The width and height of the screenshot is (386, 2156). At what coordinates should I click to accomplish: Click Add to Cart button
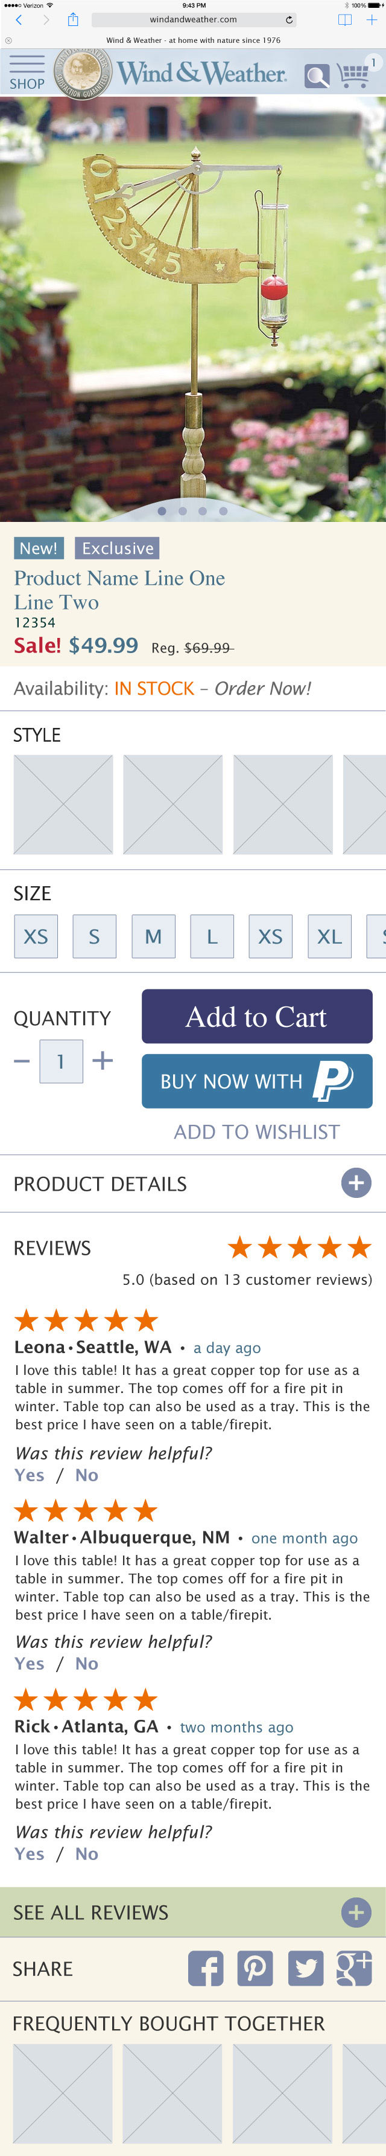(256, 1016)
